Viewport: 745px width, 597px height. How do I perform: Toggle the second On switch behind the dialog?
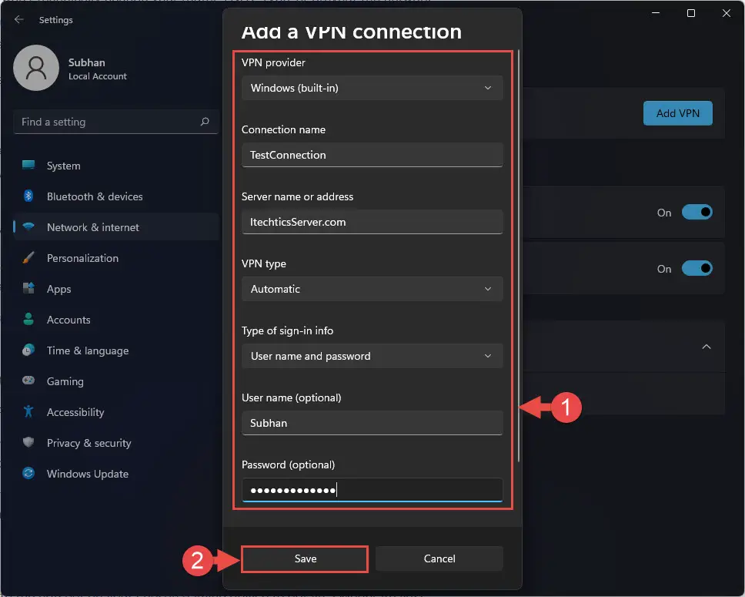tap(697, 268)
